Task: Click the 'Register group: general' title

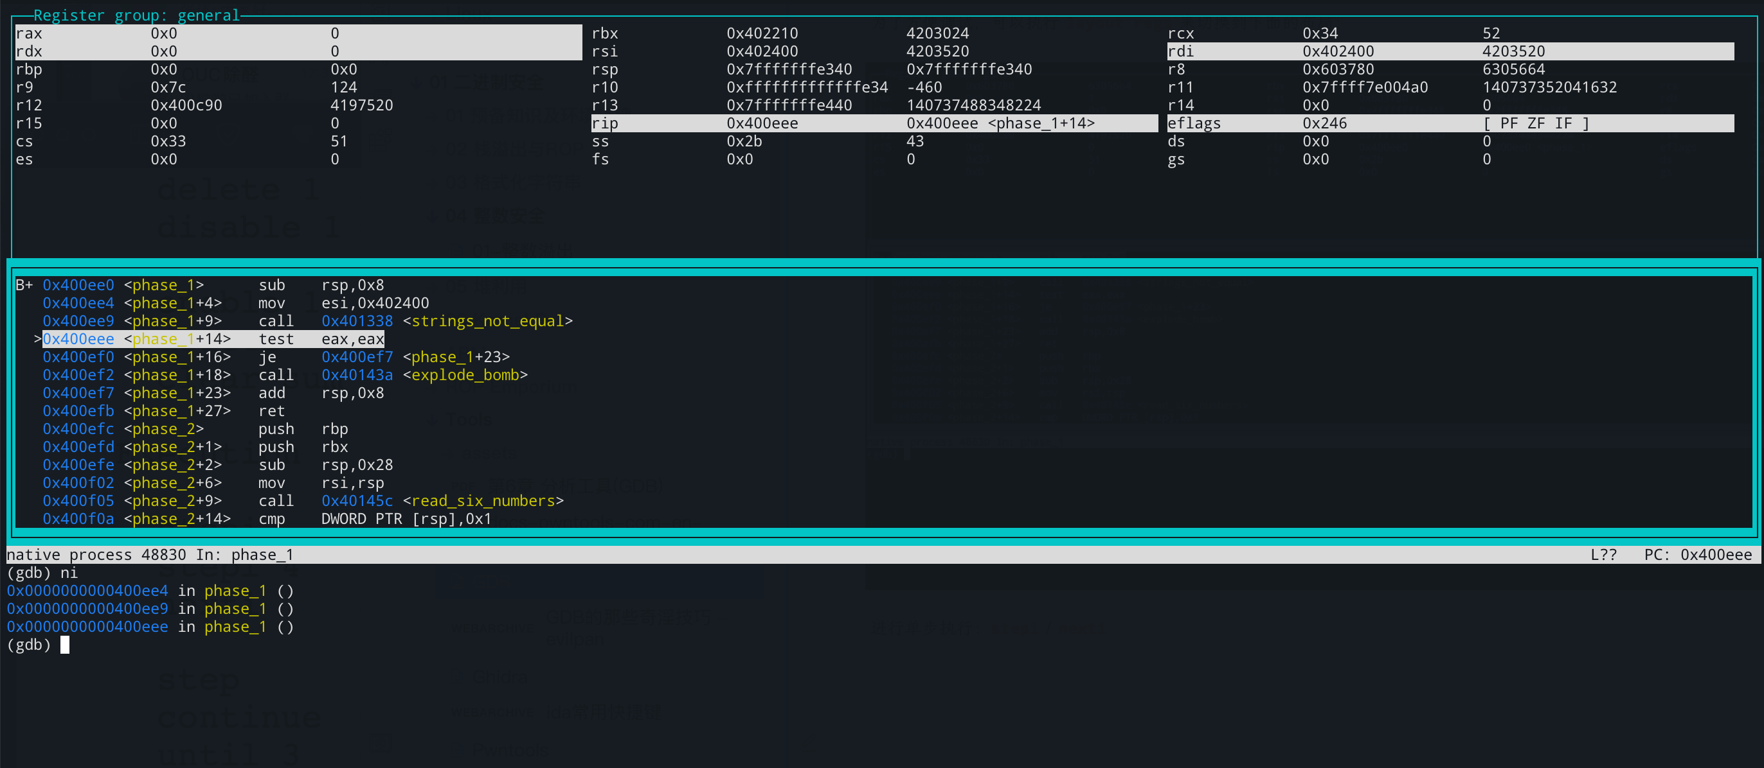Action: click(136, 15)
